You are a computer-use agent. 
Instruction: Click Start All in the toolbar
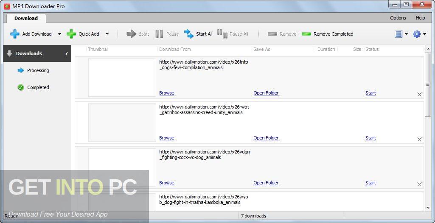198,34
